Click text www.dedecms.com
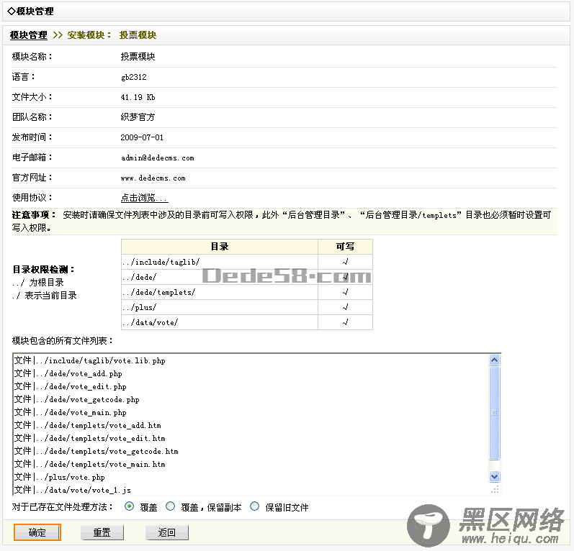This screenshot has height=551, width=574. click(153, 178)
